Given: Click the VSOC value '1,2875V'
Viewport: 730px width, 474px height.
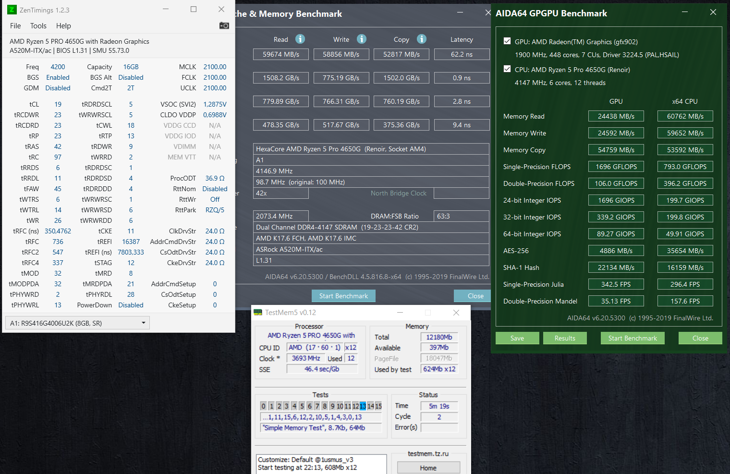Looking at the screenshot, I should tap(215, 104).
